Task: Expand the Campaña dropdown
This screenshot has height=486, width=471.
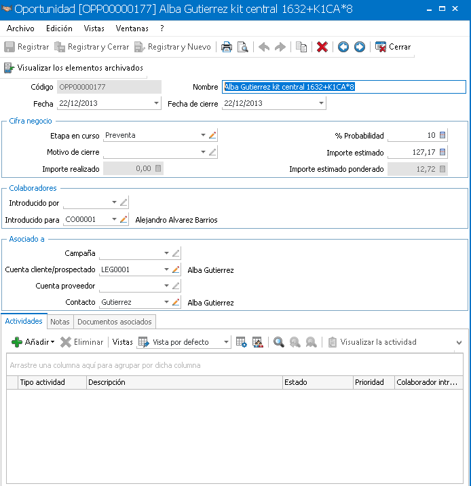Action: 166,253
